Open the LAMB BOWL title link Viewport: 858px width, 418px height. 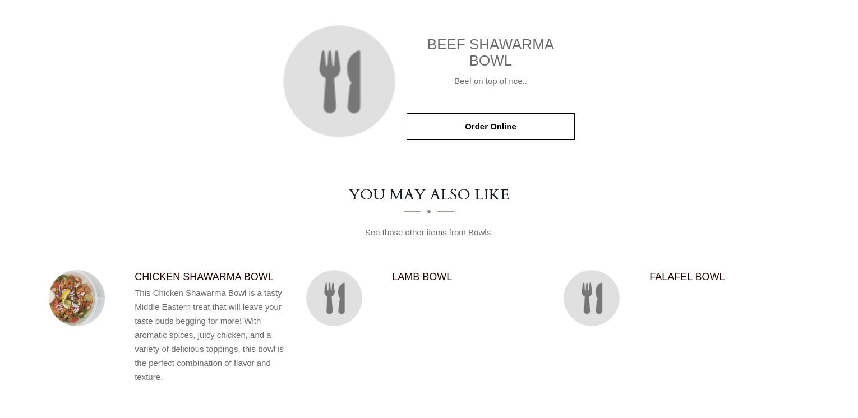pos(422,277)
